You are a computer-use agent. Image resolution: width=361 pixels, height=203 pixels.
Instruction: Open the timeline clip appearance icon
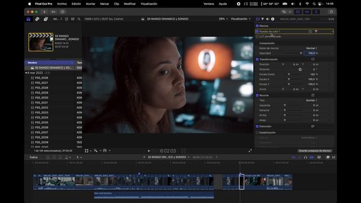coord(319,157)
